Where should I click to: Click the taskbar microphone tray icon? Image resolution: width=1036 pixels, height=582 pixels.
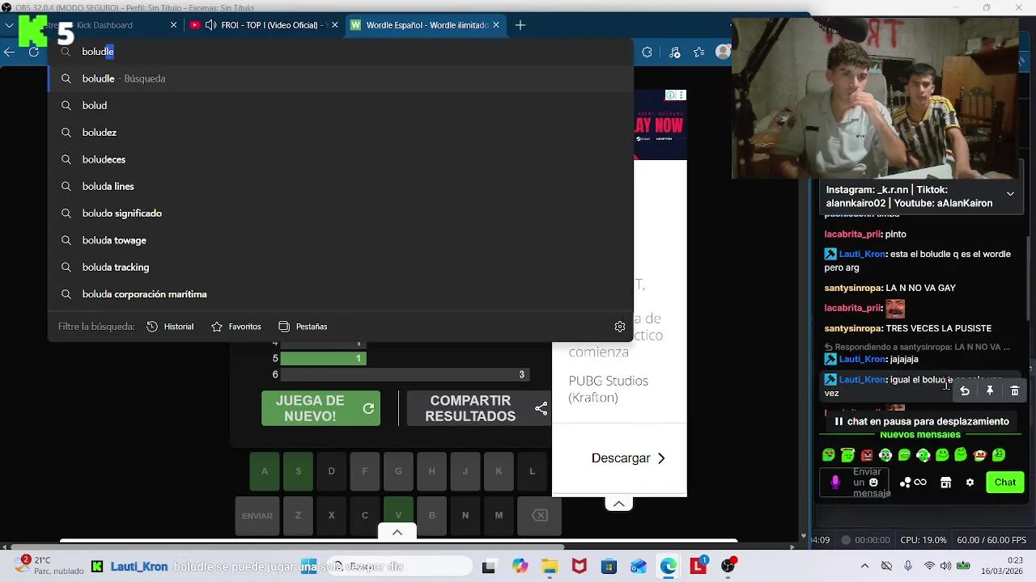coord(908,567)
